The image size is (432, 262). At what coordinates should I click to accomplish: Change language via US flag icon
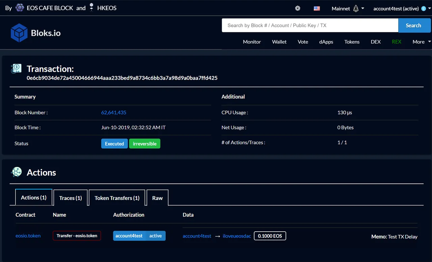click(317, 8)
